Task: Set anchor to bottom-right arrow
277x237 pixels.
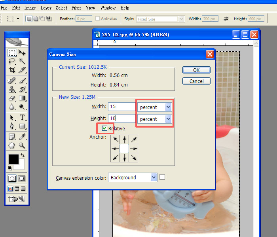Action: 134,158
